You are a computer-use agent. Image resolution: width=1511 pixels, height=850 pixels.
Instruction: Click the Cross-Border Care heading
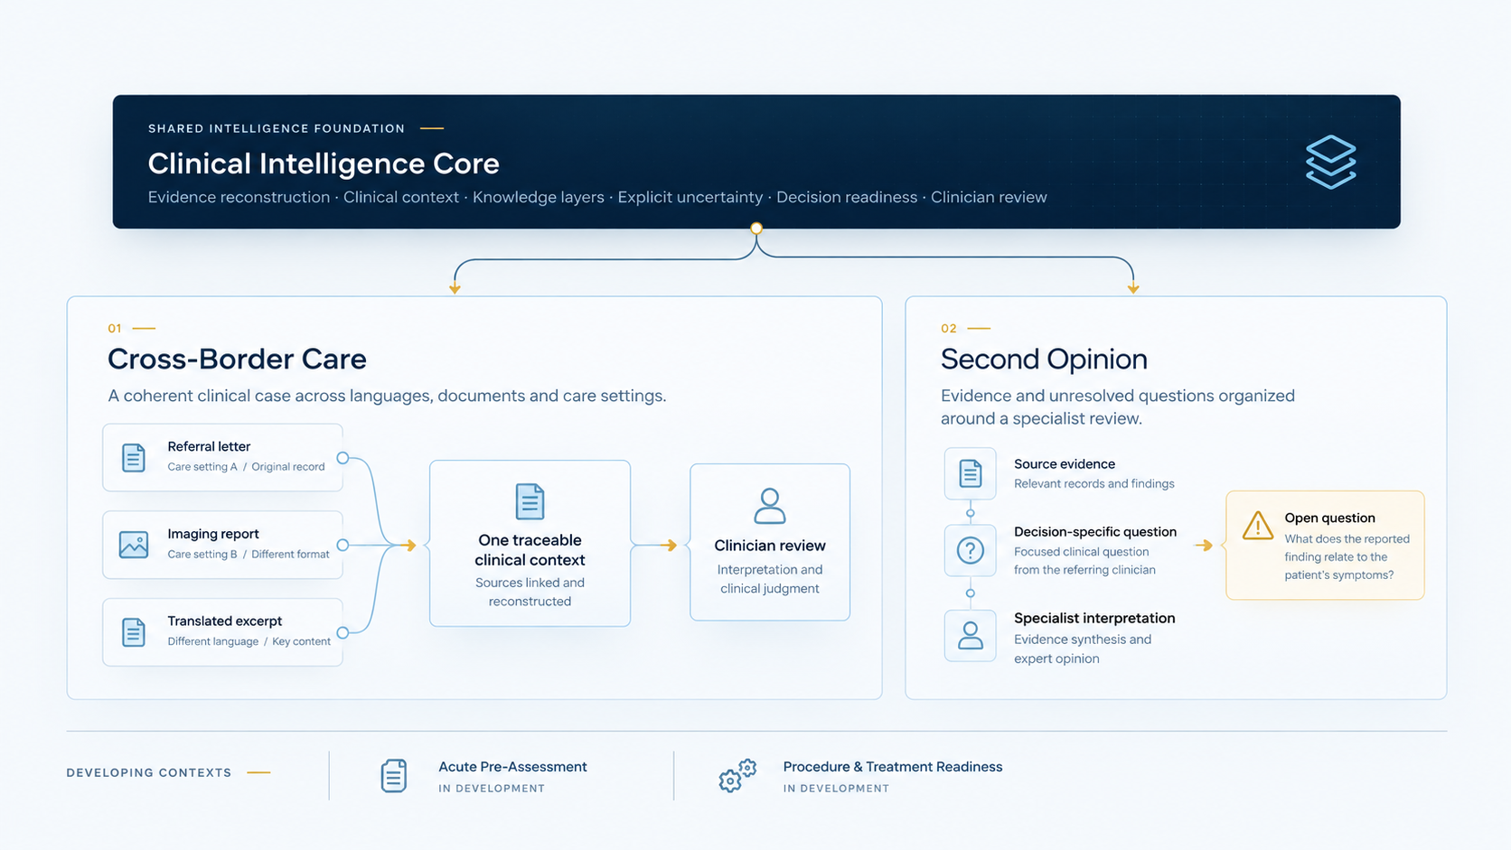[x=237, y=359]
